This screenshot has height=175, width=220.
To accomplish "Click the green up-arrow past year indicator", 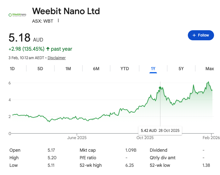I will tap(48, 49).
